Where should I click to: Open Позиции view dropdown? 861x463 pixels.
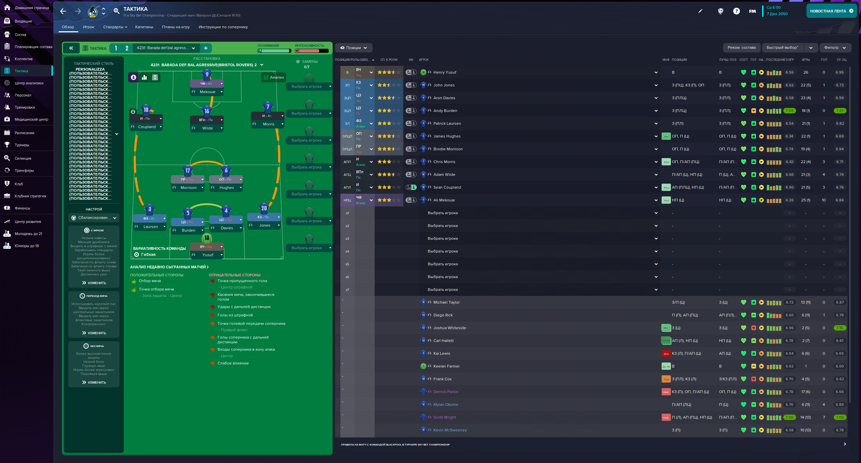pyautogui.click(x=353, y=48)
